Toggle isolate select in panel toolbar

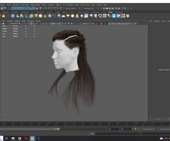pyautogui.click(x=80, y=24)
